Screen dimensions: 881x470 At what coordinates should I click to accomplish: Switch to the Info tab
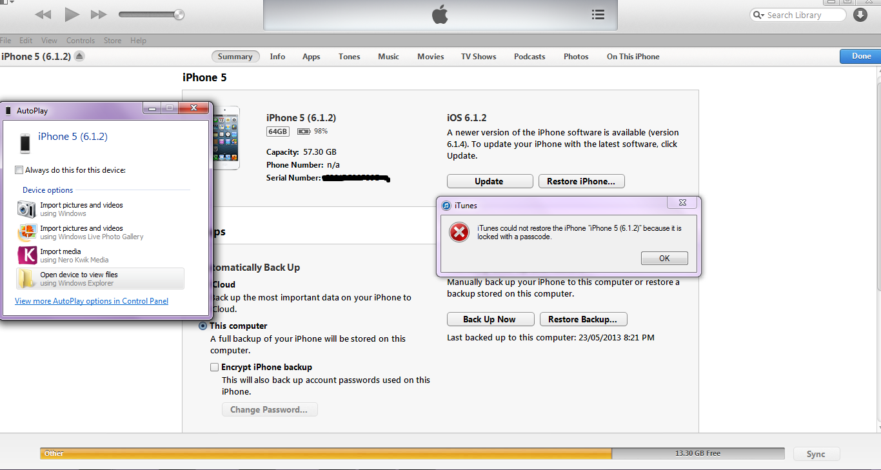click(x=277, y=57)
